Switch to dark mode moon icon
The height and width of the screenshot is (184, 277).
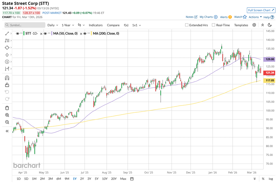(x=270, y=25)
